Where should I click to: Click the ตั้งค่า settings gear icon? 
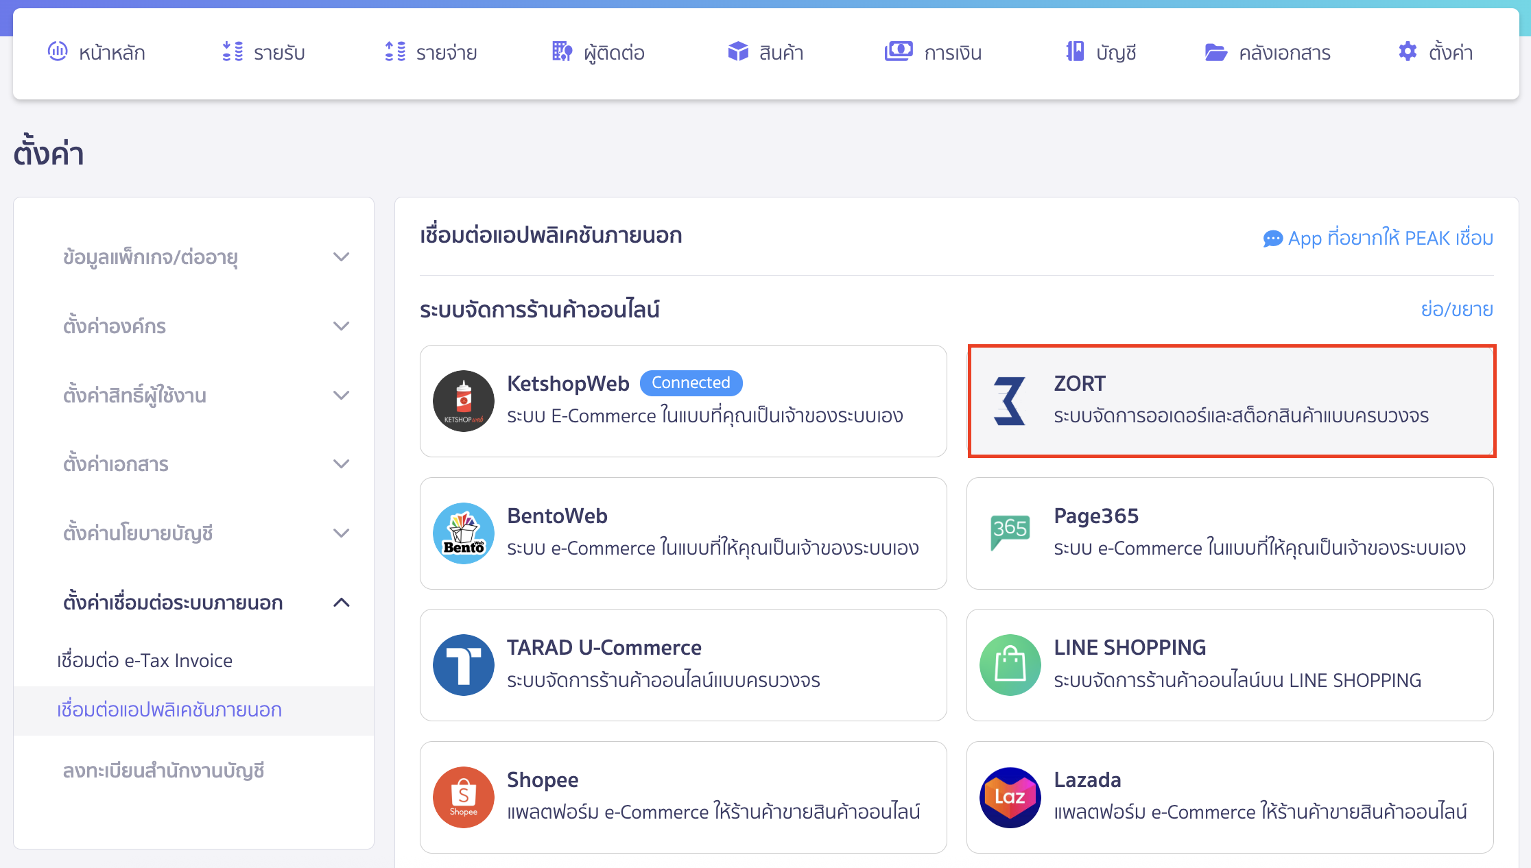tap(1407, 51)
